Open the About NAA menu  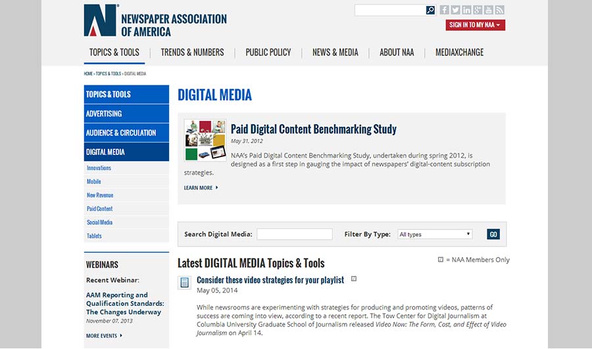397,53
